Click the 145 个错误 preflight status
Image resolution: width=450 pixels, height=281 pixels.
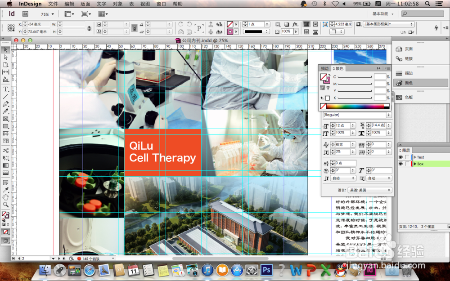pyautogui.click(x=89, y=259)
